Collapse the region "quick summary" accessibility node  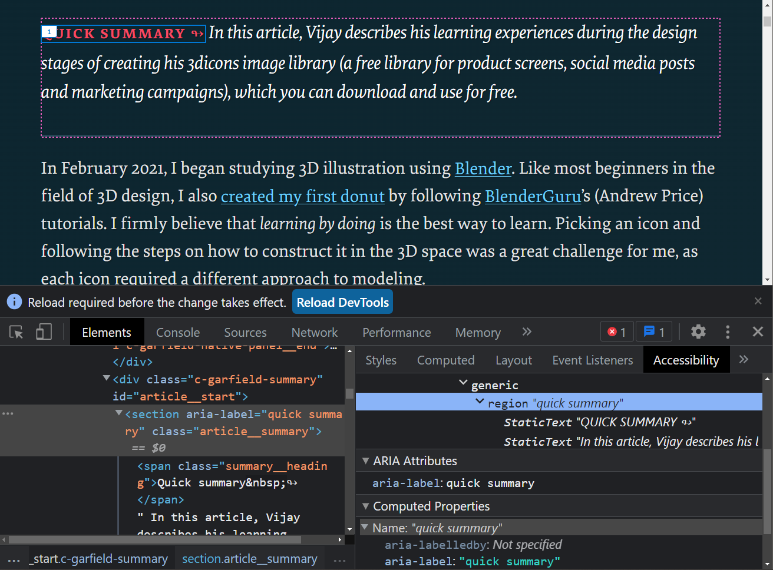pos(480,403)
